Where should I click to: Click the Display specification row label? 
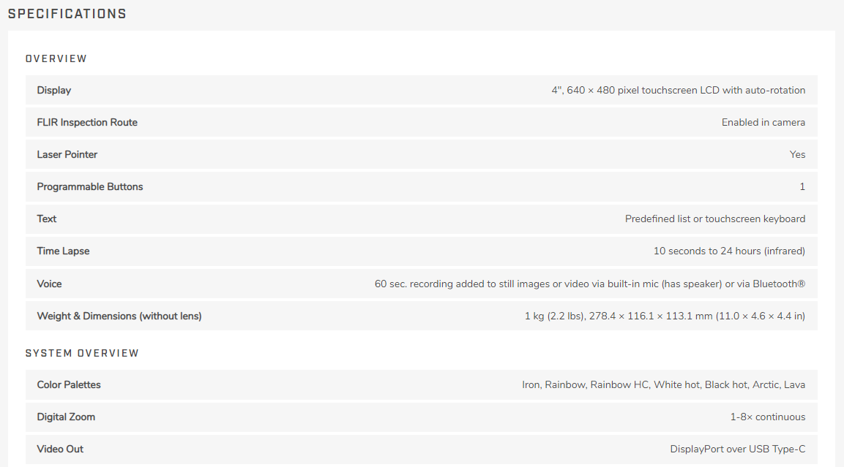coord(54,91)
